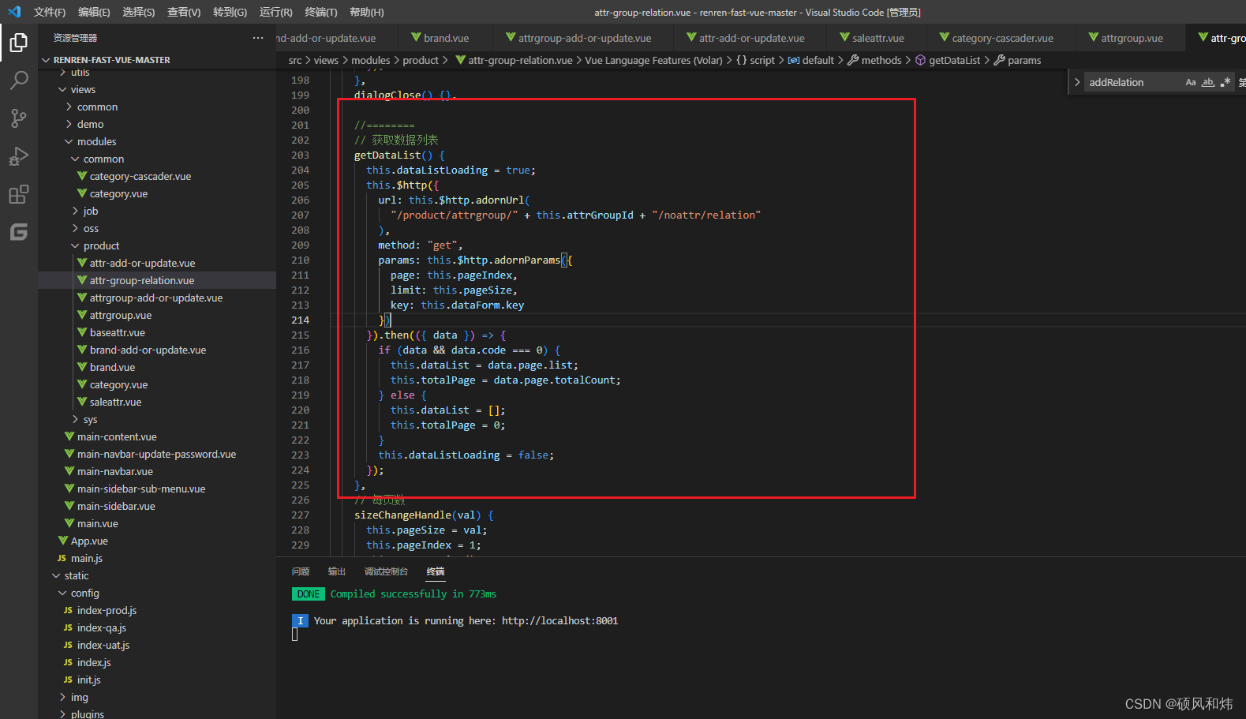The width and height of the screenshot is (1246, 719).
Task: Click the VS Code logo icon
Action: (x=13, y=12)
